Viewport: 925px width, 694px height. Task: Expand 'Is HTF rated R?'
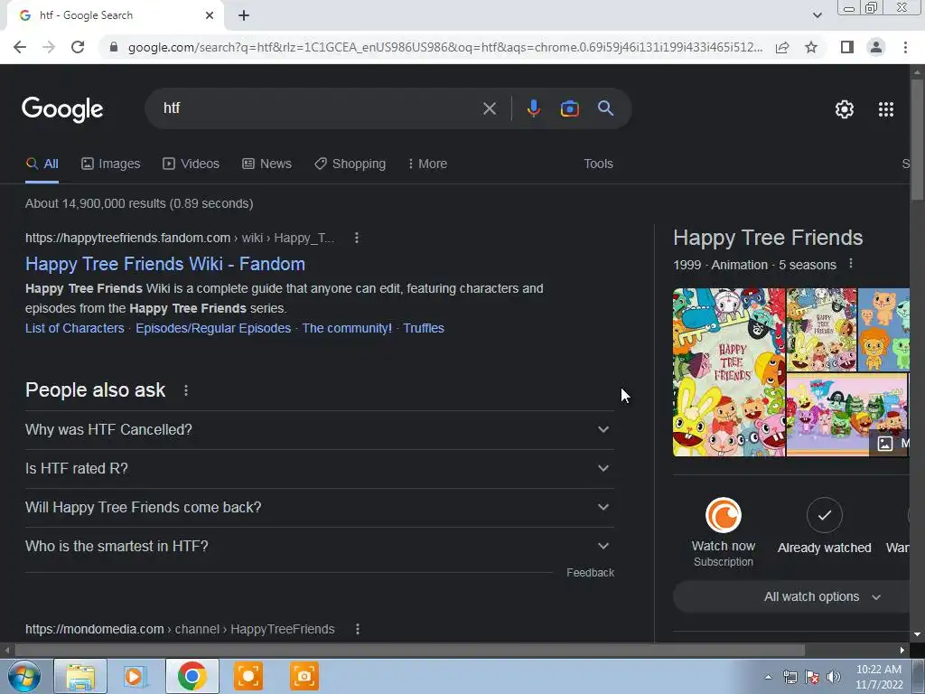pyautogui.click(x=319, y=469)
